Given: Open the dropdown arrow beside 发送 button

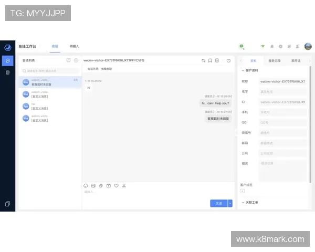Looking at the screenshot, I should [x=230, y=203].
